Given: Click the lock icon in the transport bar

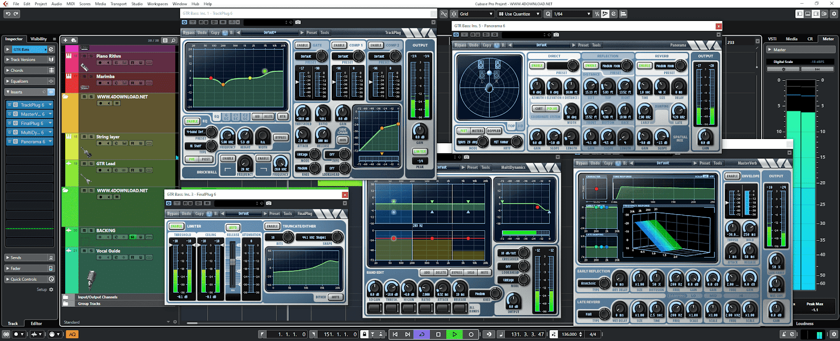Looking at the screenshot, I should click(364, 334).
